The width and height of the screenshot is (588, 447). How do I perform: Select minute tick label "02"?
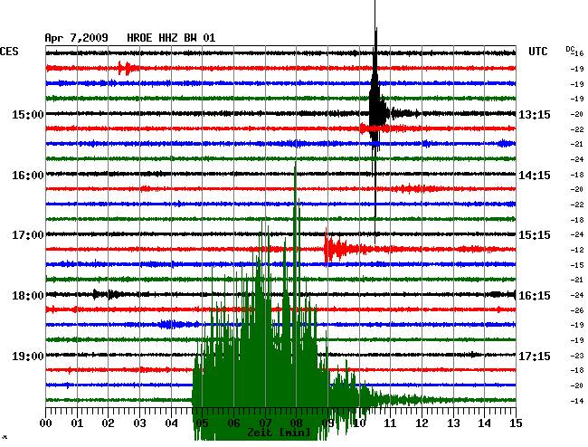click(x=108, y=423)
